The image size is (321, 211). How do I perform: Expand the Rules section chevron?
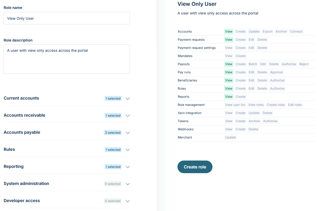pos(128,150)
